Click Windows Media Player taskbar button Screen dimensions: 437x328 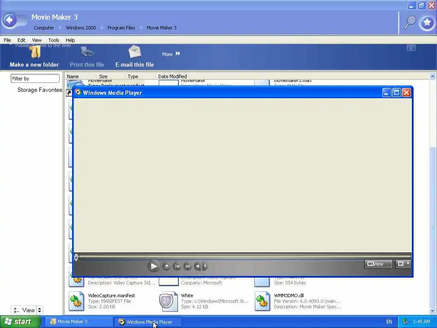tap(148, 322)
